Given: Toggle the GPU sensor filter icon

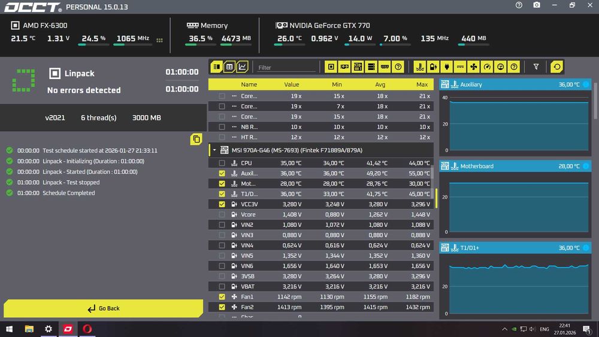Looking at the screenshot, I should point(344,67).
